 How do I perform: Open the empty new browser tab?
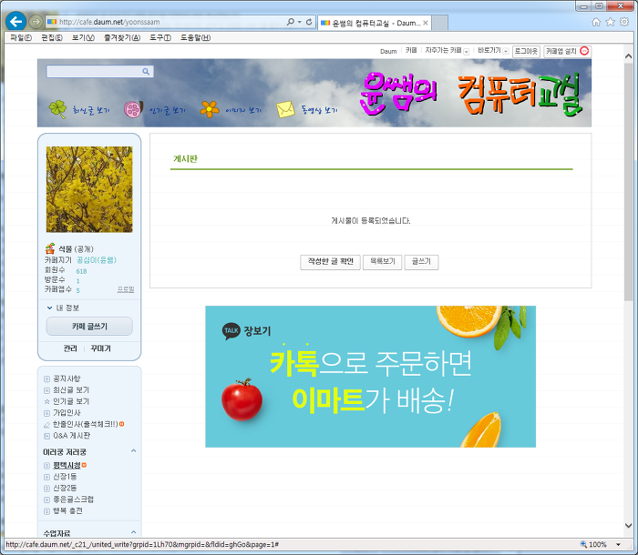click(440, 23)
